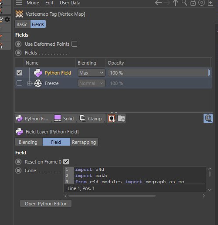This screenshot has width=218, height=225.
Task: Click the new attribute manager plus icon
Action: [211, 3]
